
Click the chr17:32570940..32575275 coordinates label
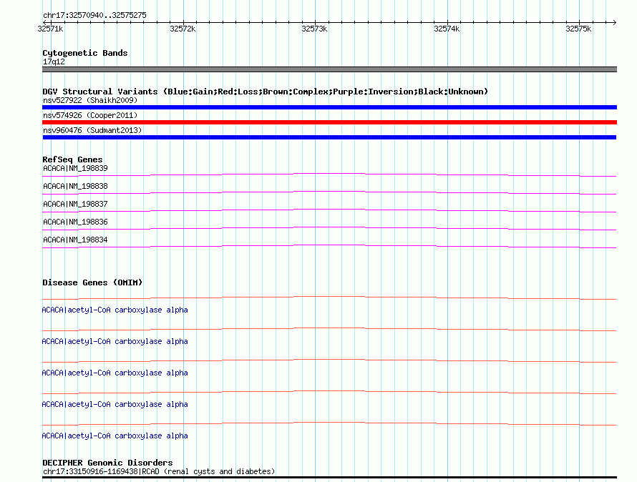(94, 15)
